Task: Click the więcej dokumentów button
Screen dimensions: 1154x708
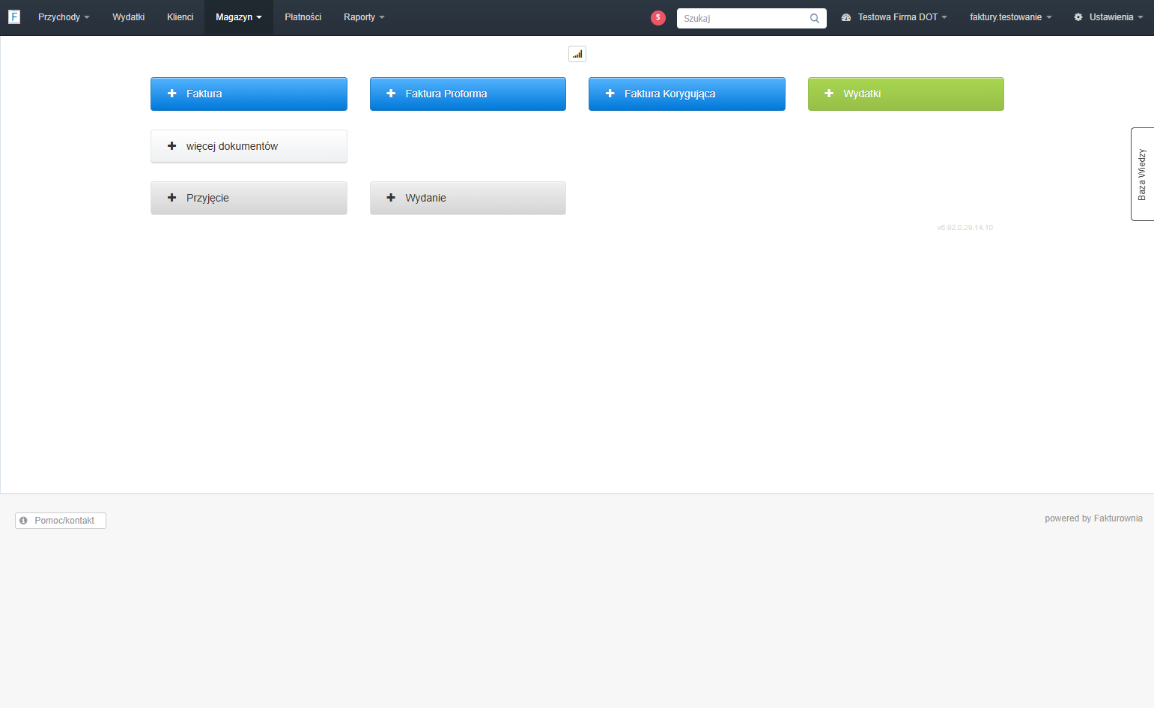Action: 249,146
